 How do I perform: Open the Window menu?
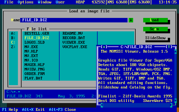pyautogui.click(x=44, y=2)
